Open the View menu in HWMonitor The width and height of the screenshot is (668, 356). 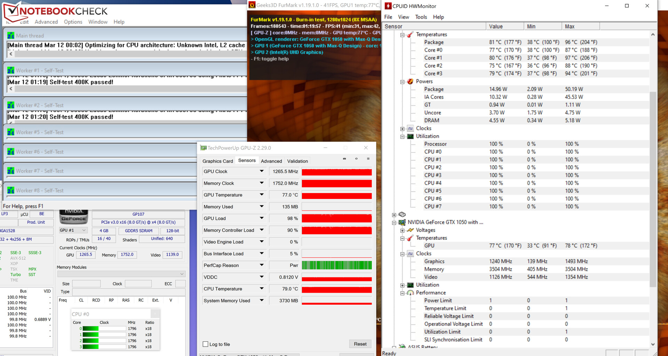pyautogui.click(x=404, y=17)
